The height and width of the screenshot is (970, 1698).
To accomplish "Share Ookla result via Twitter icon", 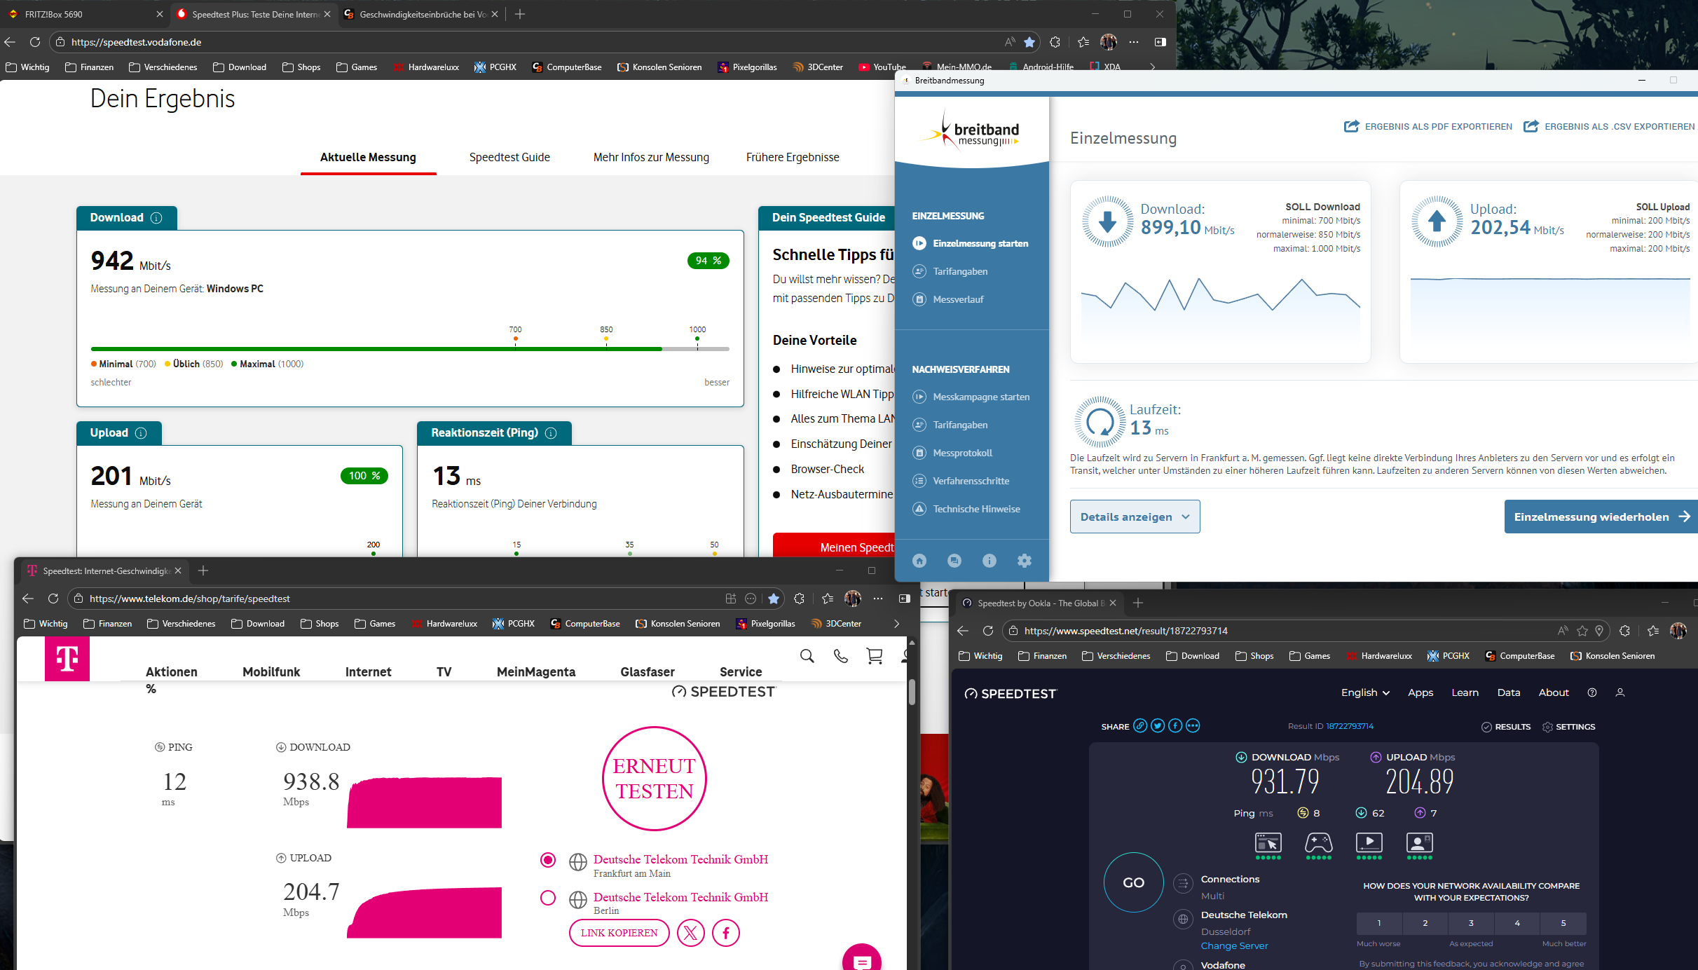I will (x=1158, y=726).
